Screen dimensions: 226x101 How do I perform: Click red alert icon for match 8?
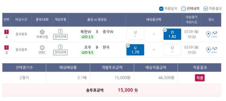pyautogui.click(x=7, y=47)
